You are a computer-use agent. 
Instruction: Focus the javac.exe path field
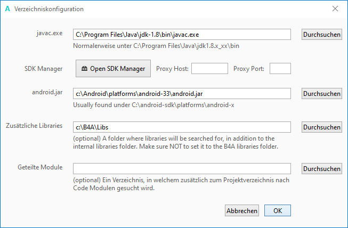[181, 35]
